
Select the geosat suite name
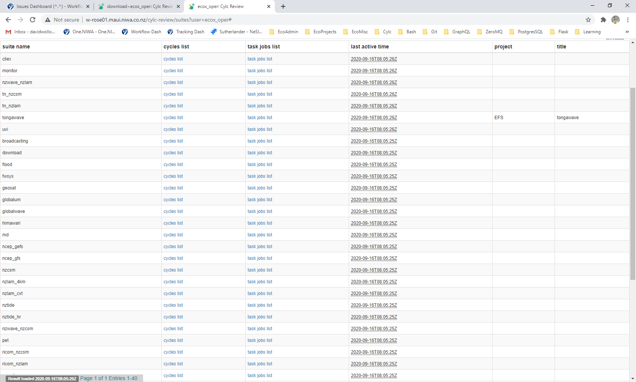click(x=9, y=188)
